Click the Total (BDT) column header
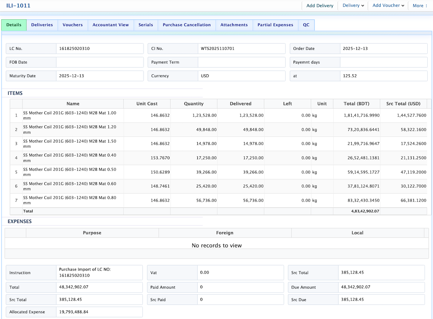 coord(357,104)
